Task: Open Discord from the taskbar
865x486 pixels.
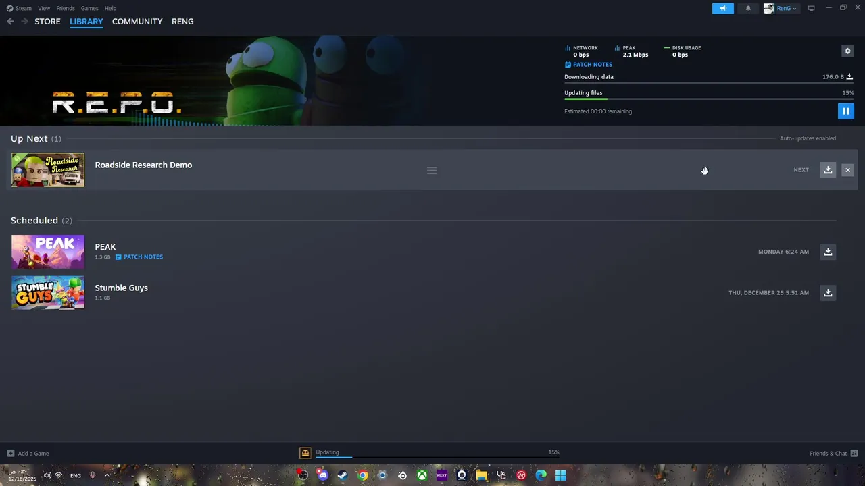Action: tap(322, 475)
